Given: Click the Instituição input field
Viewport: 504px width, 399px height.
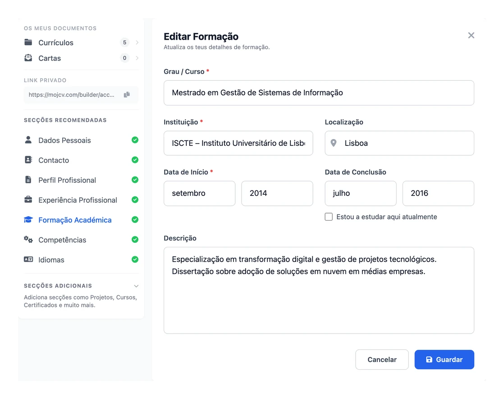Looking at the screenshot, I should tap(238, 143).
